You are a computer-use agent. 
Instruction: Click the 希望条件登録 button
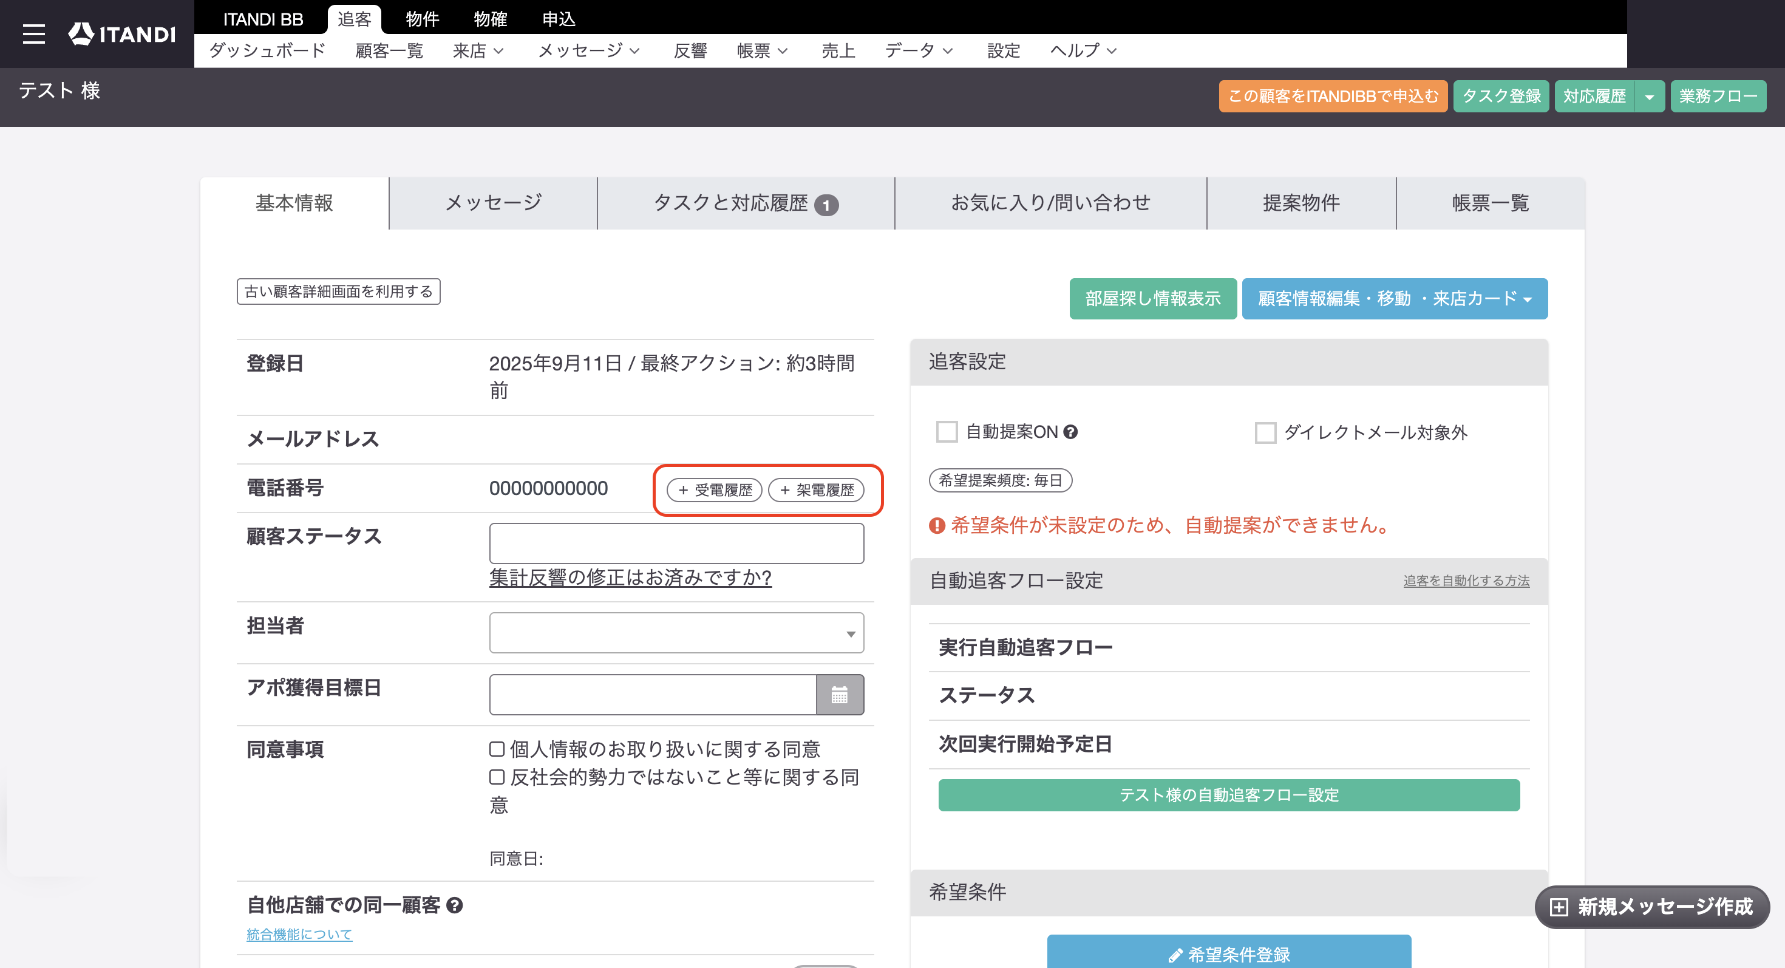point(1229,953)
